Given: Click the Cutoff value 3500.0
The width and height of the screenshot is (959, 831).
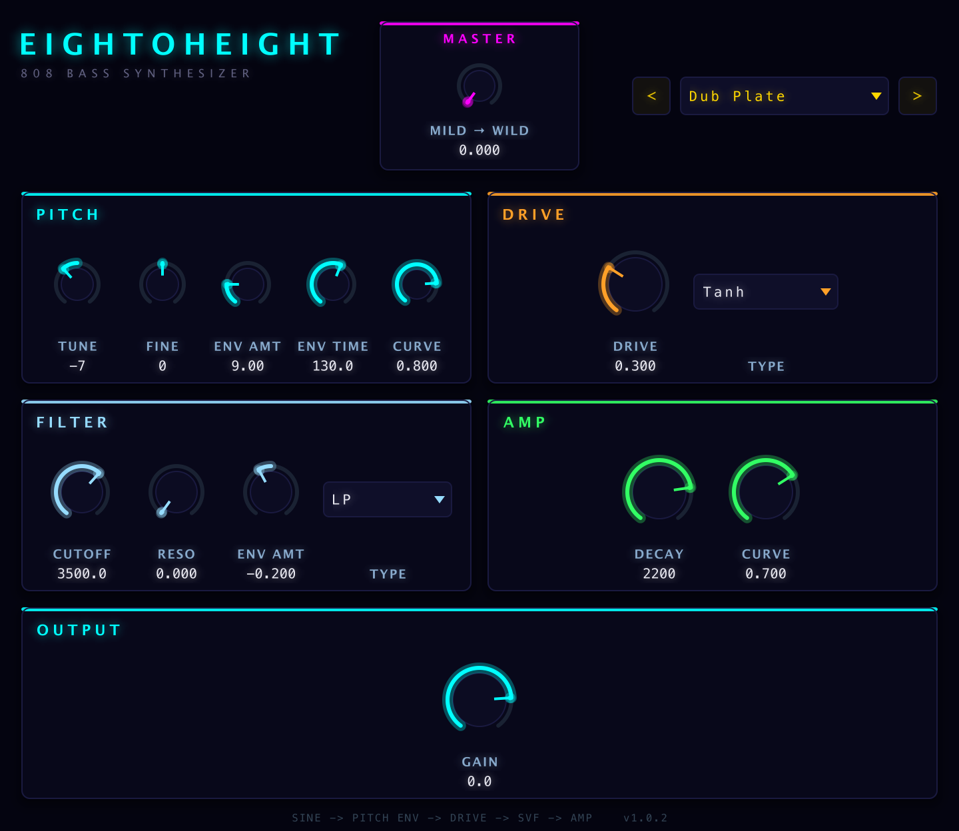Looking at the screenshot, I should click(82, 574).
